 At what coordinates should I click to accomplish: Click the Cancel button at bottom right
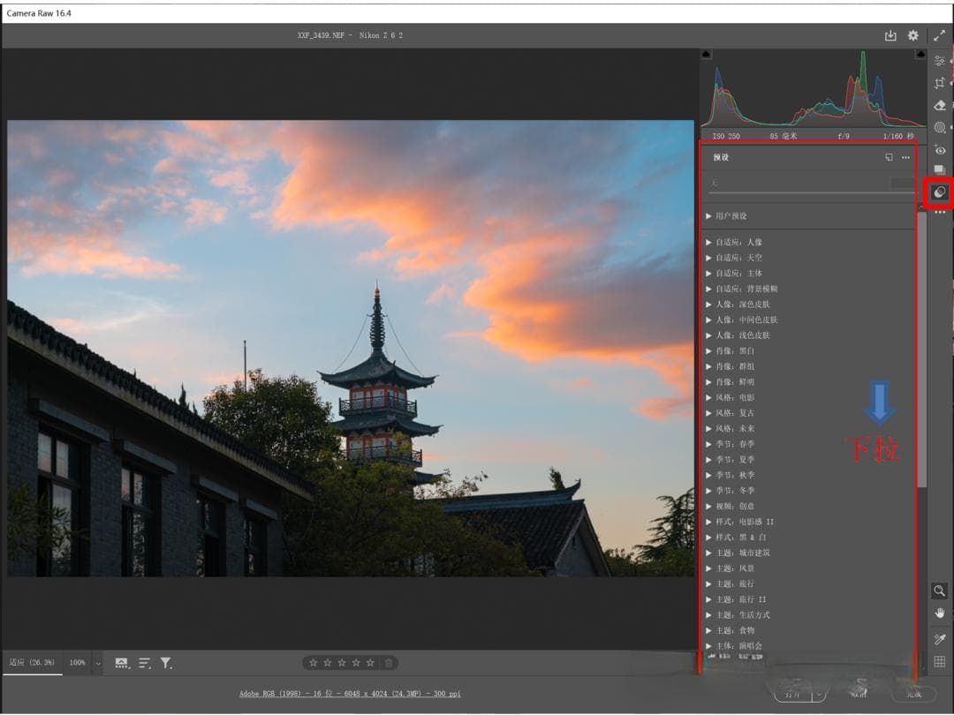859,693
